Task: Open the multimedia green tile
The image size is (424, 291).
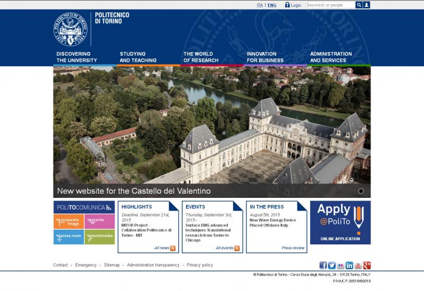Action: click(x=100, y=237)
